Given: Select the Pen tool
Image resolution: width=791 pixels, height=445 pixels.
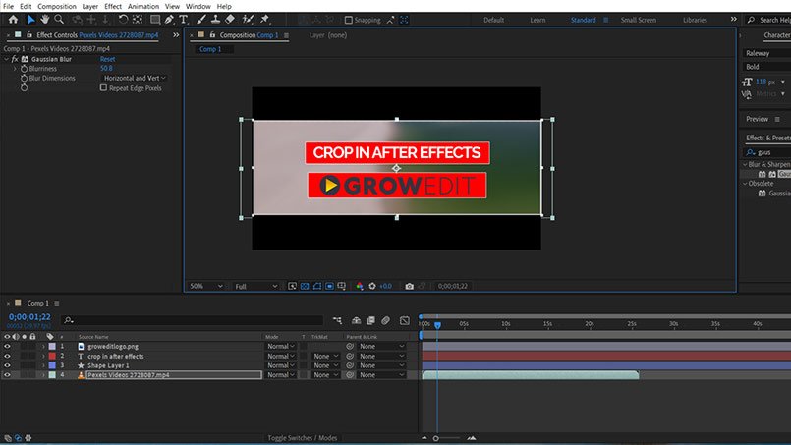Looking at the screenshot, I should click(x=169, y=20).
